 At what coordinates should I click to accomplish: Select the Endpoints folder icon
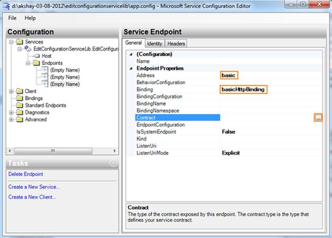pos(36,63)
